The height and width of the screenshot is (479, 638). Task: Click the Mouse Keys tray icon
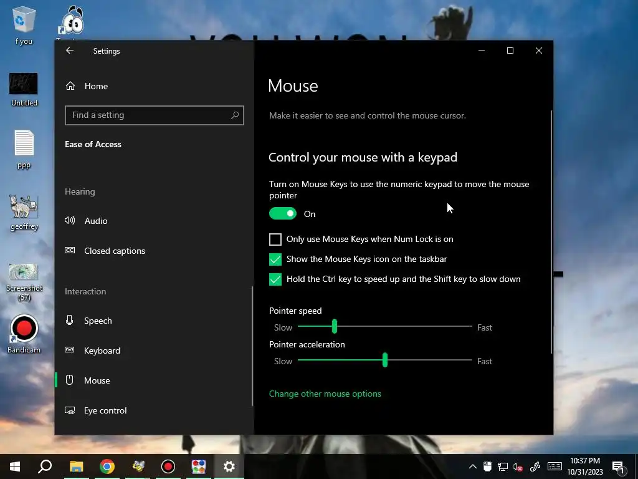click(x=487, y=467)
